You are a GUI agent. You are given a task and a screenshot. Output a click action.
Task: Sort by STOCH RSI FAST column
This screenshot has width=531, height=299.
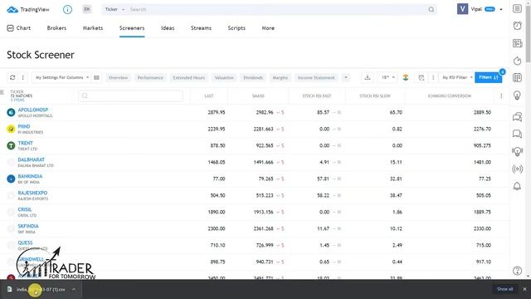(x=317, y=96)
